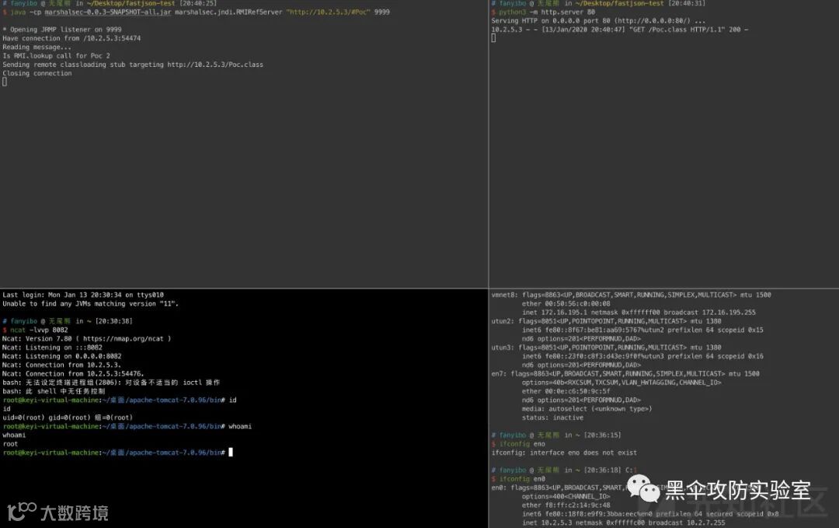Click 'uid=0(root) gid=0(root)' output line
Viewport: 839px width, 528px height.
click(68, 418)
